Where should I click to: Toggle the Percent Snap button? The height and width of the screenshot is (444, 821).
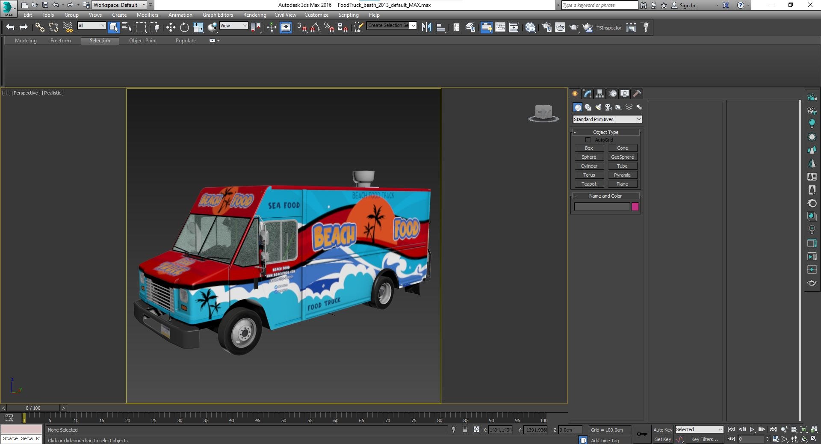[x=329, y=28]
